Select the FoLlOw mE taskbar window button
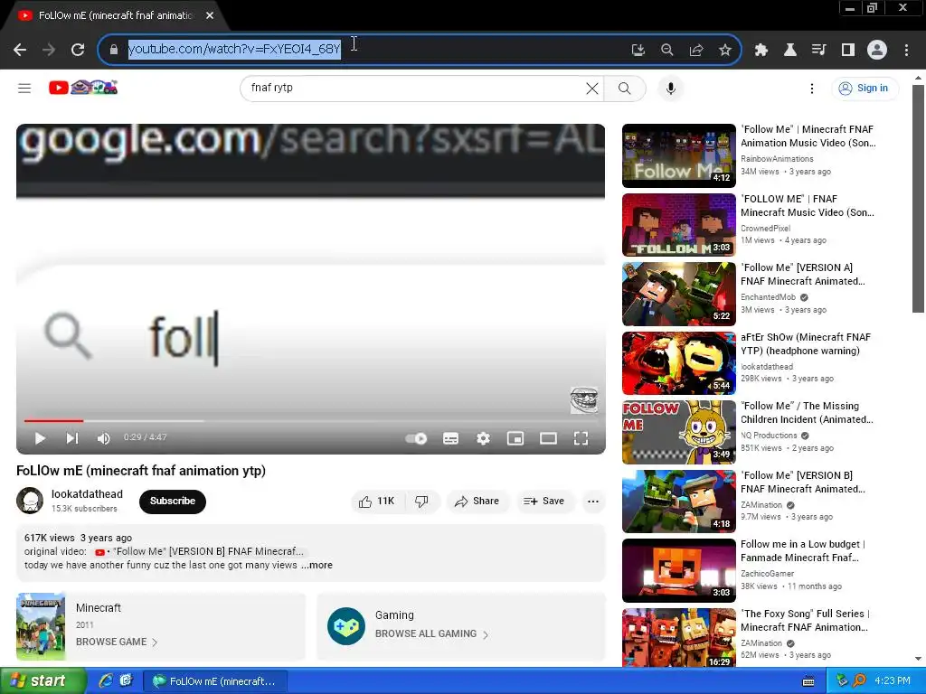This screenshot has width=926, height=694. 215,681
